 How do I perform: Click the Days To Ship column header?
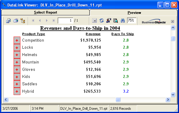123,34
